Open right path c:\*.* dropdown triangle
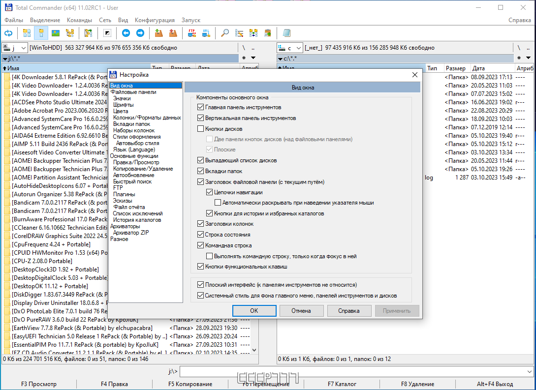This screenshot has height=390, width=536. click(x=281, y=59)
